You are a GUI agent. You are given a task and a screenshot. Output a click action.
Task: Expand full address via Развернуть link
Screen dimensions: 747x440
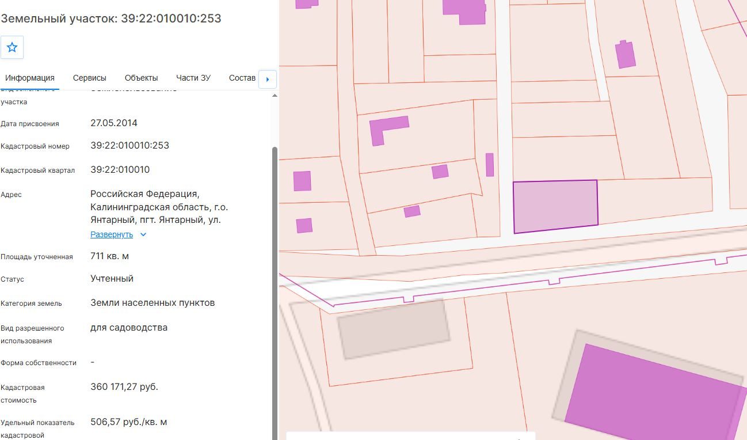(x=112, y=234)
